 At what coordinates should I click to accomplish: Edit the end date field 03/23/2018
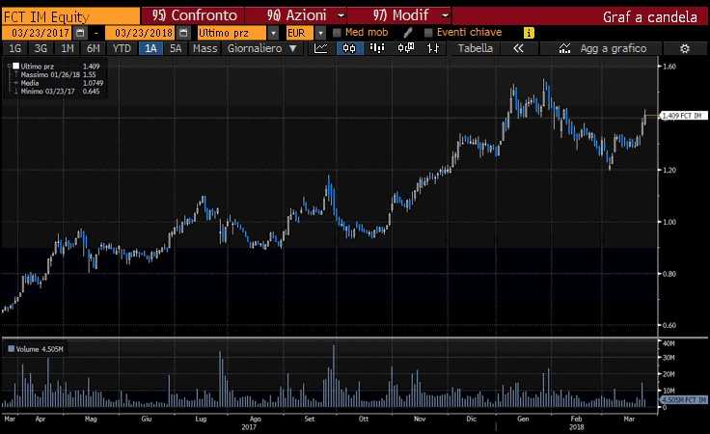pos(140,33)
